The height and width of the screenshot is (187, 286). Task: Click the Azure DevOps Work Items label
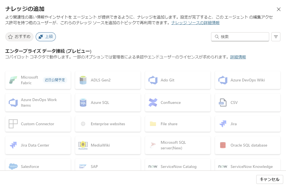pyautogui.click(x=39, y=102)
